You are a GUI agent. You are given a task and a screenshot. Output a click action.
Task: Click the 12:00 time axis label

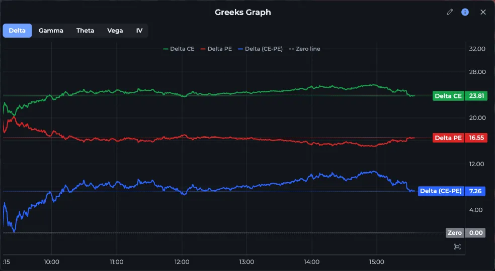pos(182,262)
